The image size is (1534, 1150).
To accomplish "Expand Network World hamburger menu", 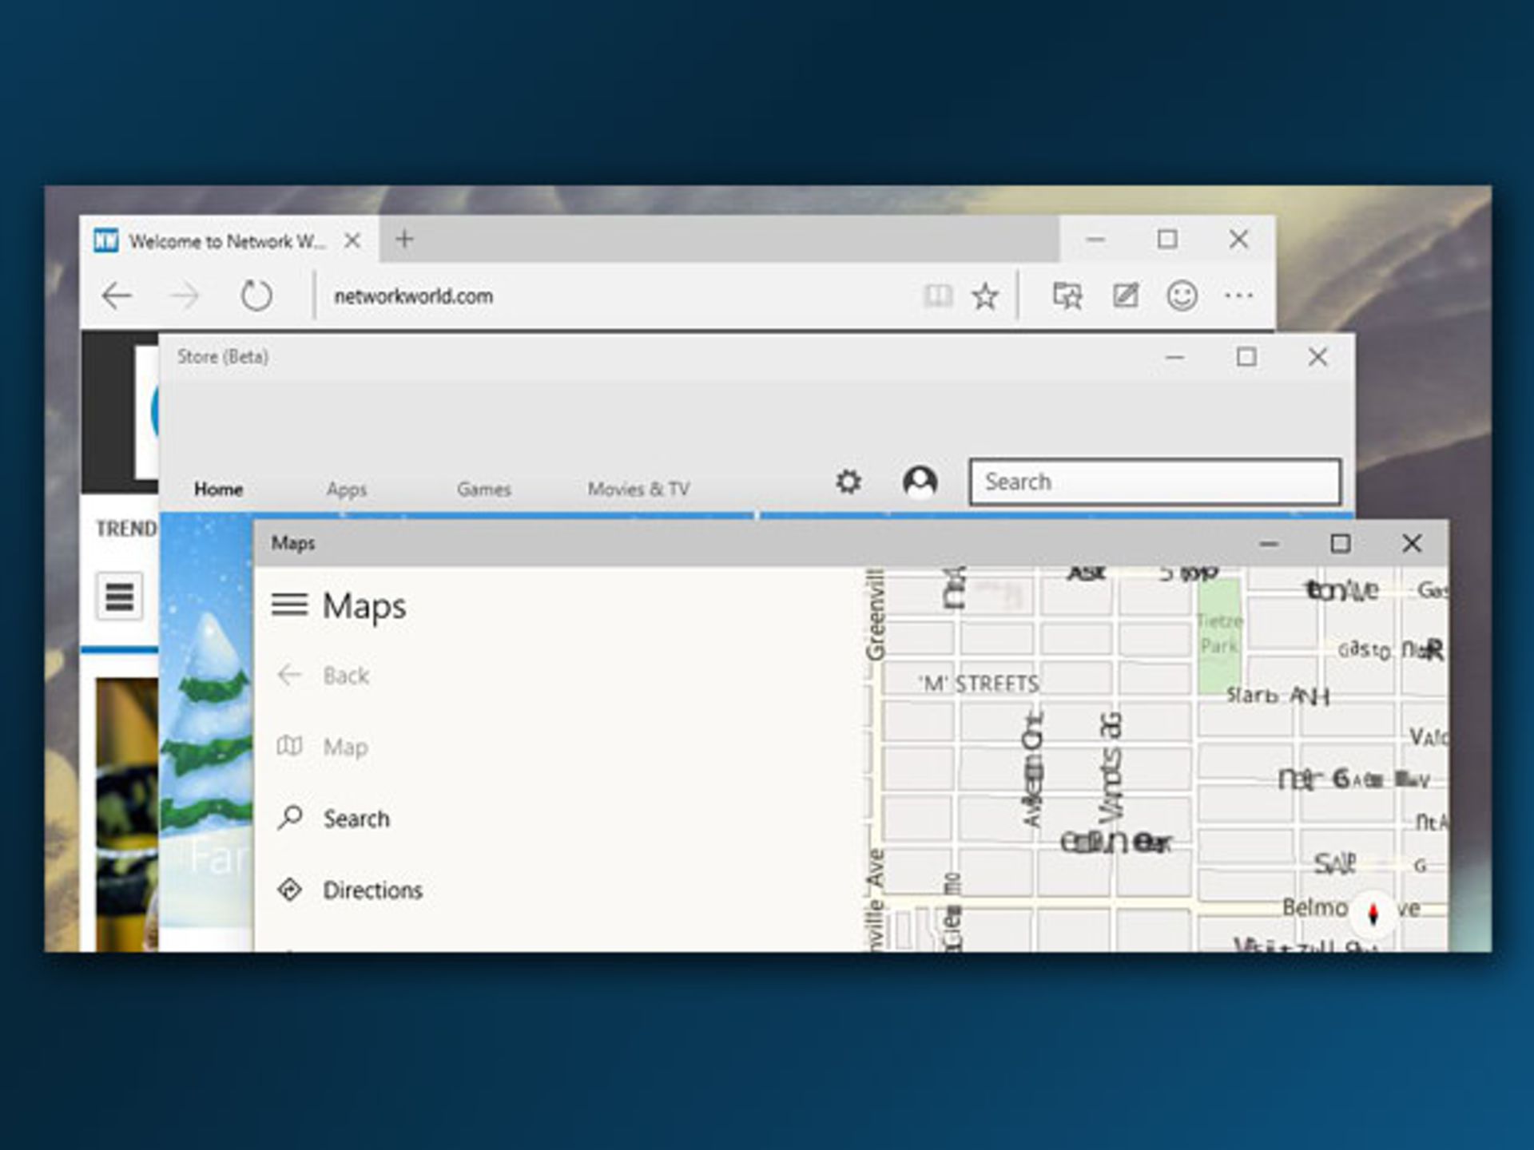I will pos(120,596).
